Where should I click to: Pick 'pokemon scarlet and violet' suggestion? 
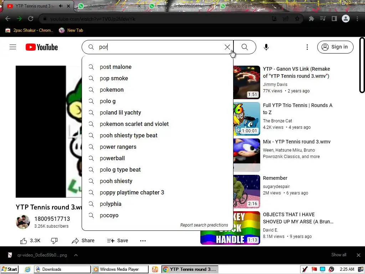coord(157,124)
